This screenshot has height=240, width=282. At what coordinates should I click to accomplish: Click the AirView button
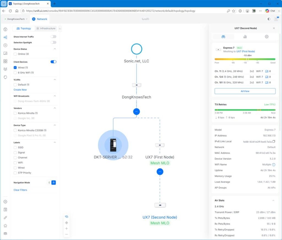click(245, 91)
